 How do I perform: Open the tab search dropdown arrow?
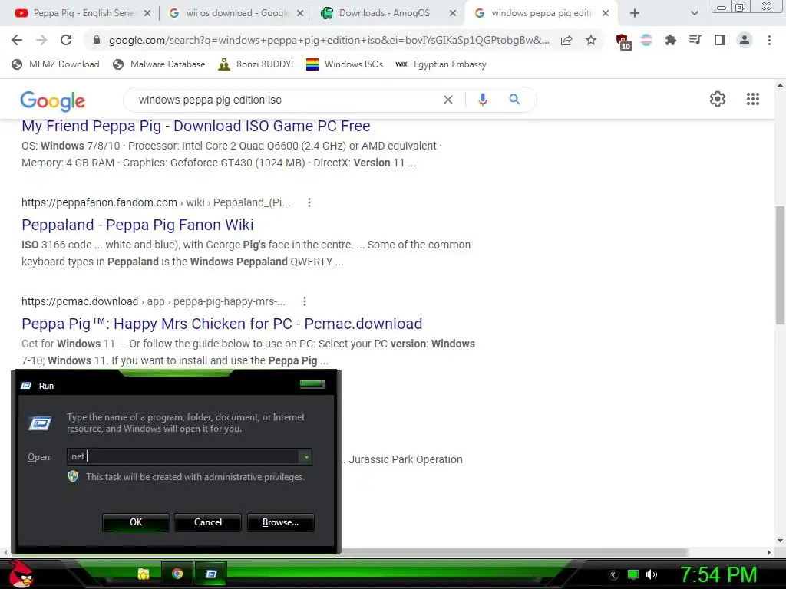point(694,13)
